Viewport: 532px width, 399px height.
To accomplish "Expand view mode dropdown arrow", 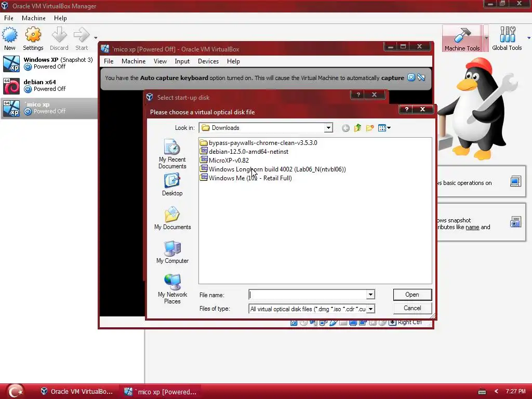I will tap(389, 128).
